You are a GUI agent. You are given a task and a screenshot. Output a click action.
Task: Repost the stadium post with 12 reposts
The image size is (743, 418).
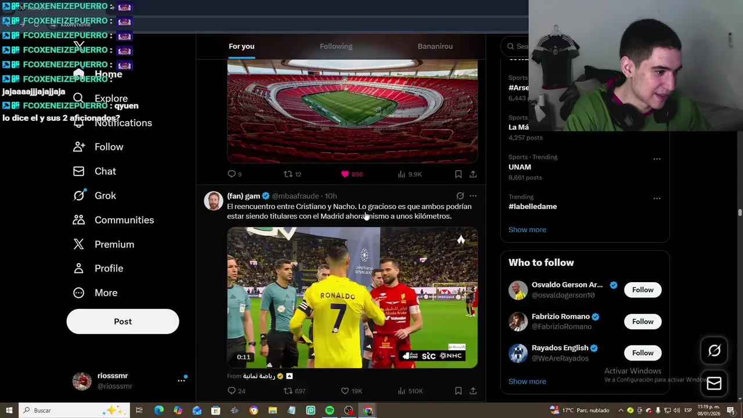coord(292,174)
